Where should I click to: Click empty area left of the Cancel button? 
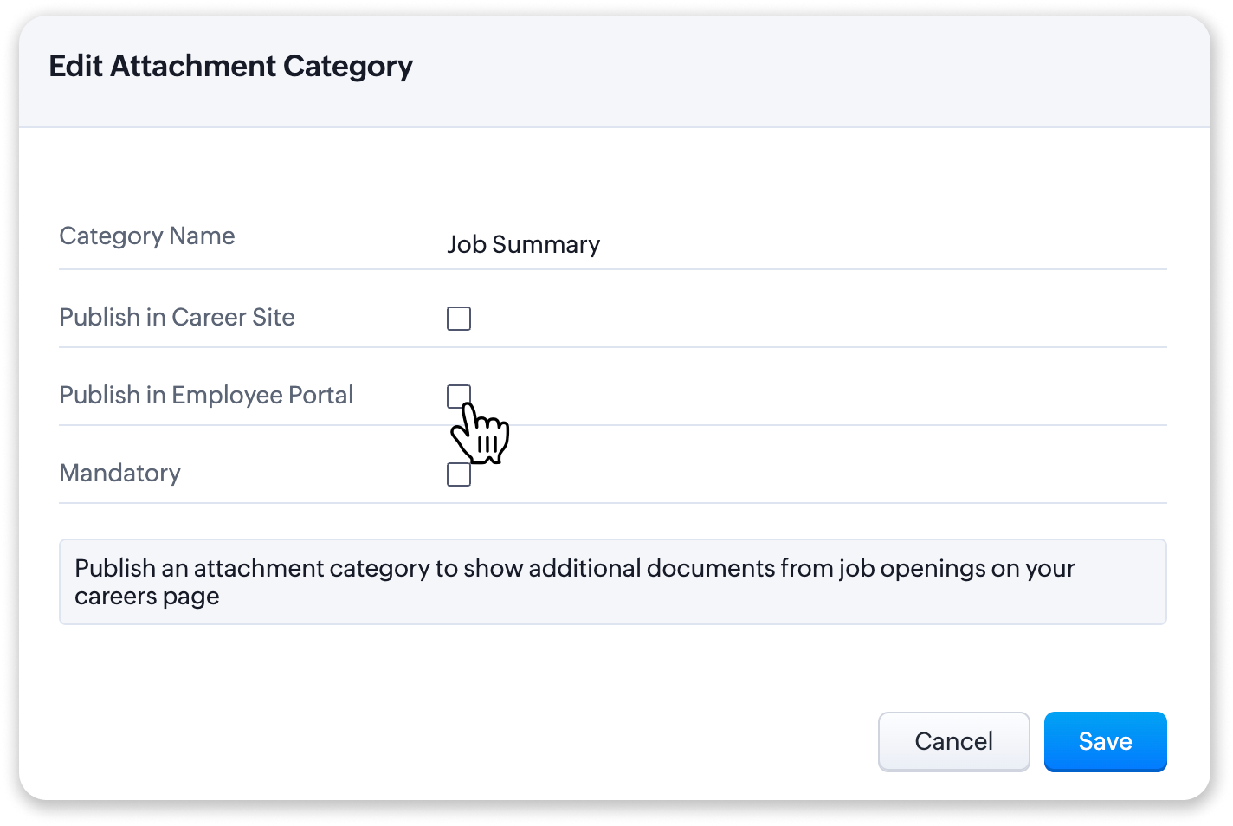pyautogui.click(x=468, y=741)
